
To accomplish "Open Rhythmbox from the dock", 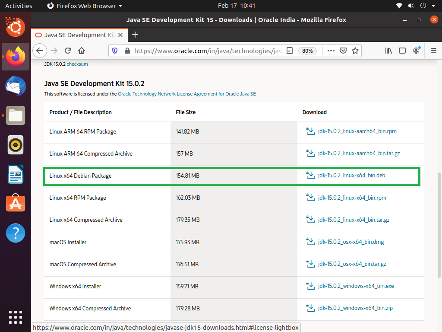I will tap(16, 145).
